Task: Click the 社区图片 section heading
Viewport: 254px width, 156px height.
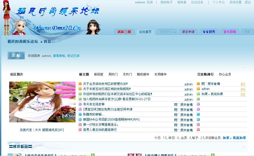Action: (17, 74)
